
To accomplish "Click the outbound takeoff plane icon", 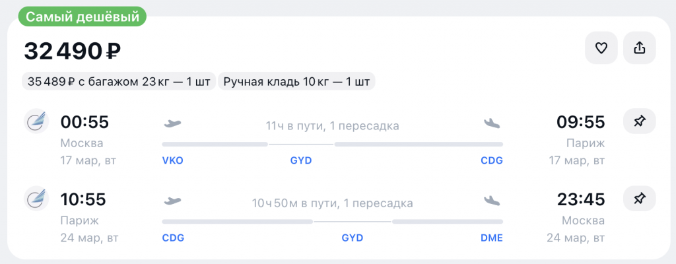I will (172, 123).
